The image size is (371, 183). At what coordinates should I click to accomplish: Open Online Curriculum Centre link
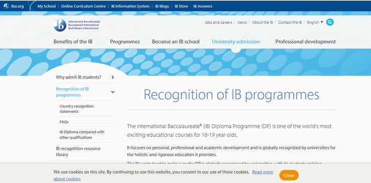84,6
